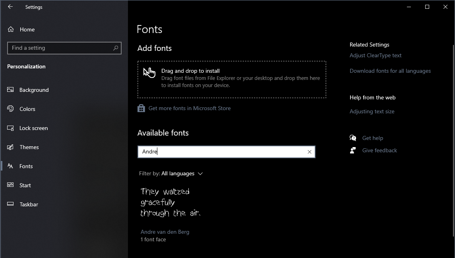Click Give feedback link
Screen dimensions: 455x258
(x=379, y=150)
